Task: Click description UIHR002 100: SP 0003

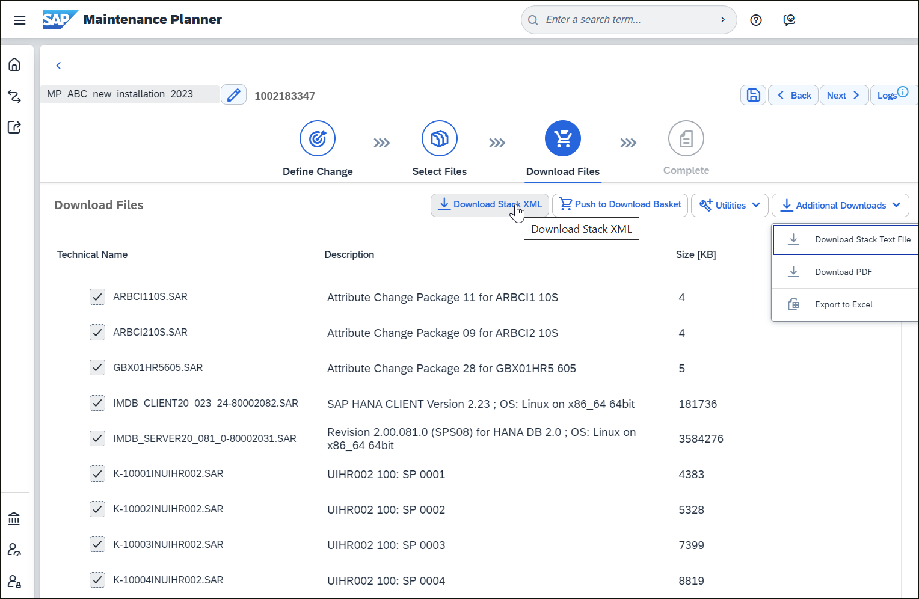Action: [386, 545]
